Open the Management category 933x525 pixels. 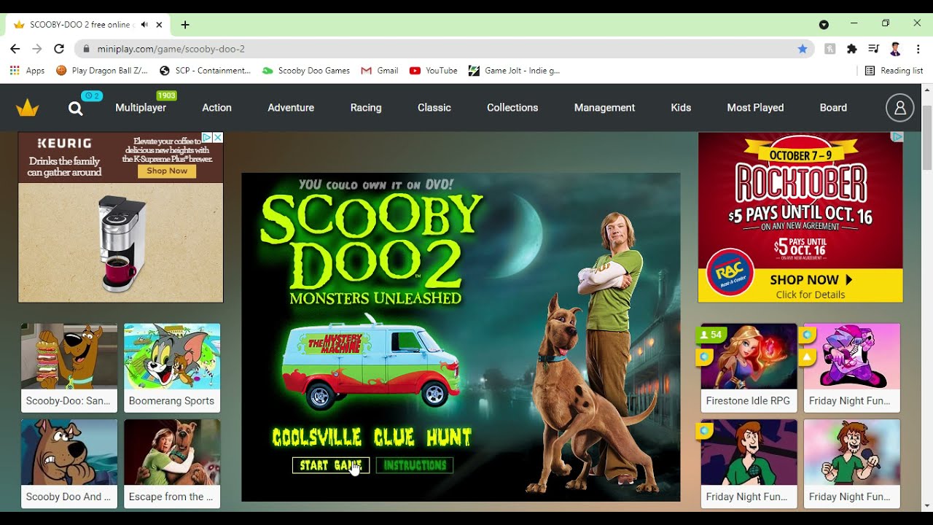pyautogui.click(x=604, y=108)
